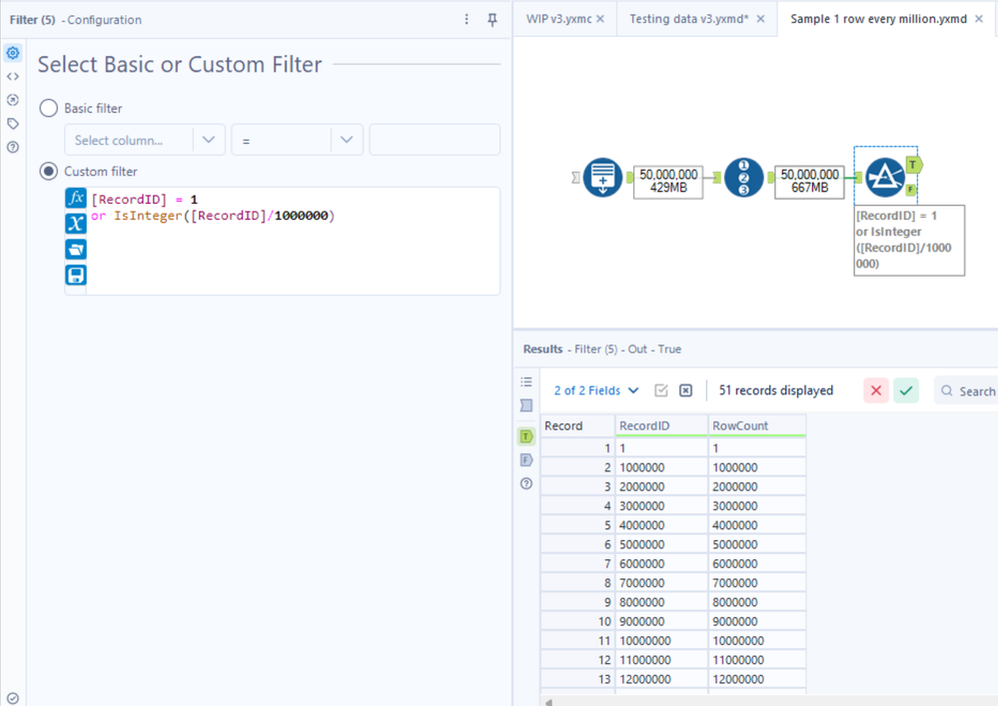Select the Filter tool on canvas

(885, 178)
